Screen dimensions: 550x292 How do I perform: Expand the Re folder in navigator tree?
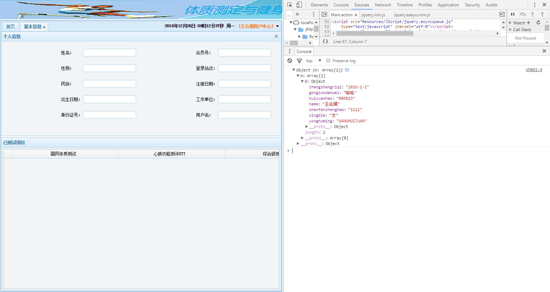[x=299, y=36]
